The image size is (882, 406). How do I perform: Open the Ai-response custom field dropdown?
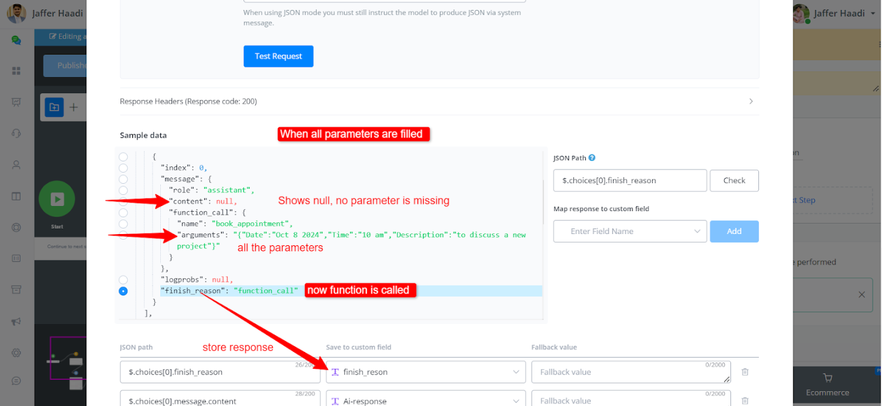point(425,401)
